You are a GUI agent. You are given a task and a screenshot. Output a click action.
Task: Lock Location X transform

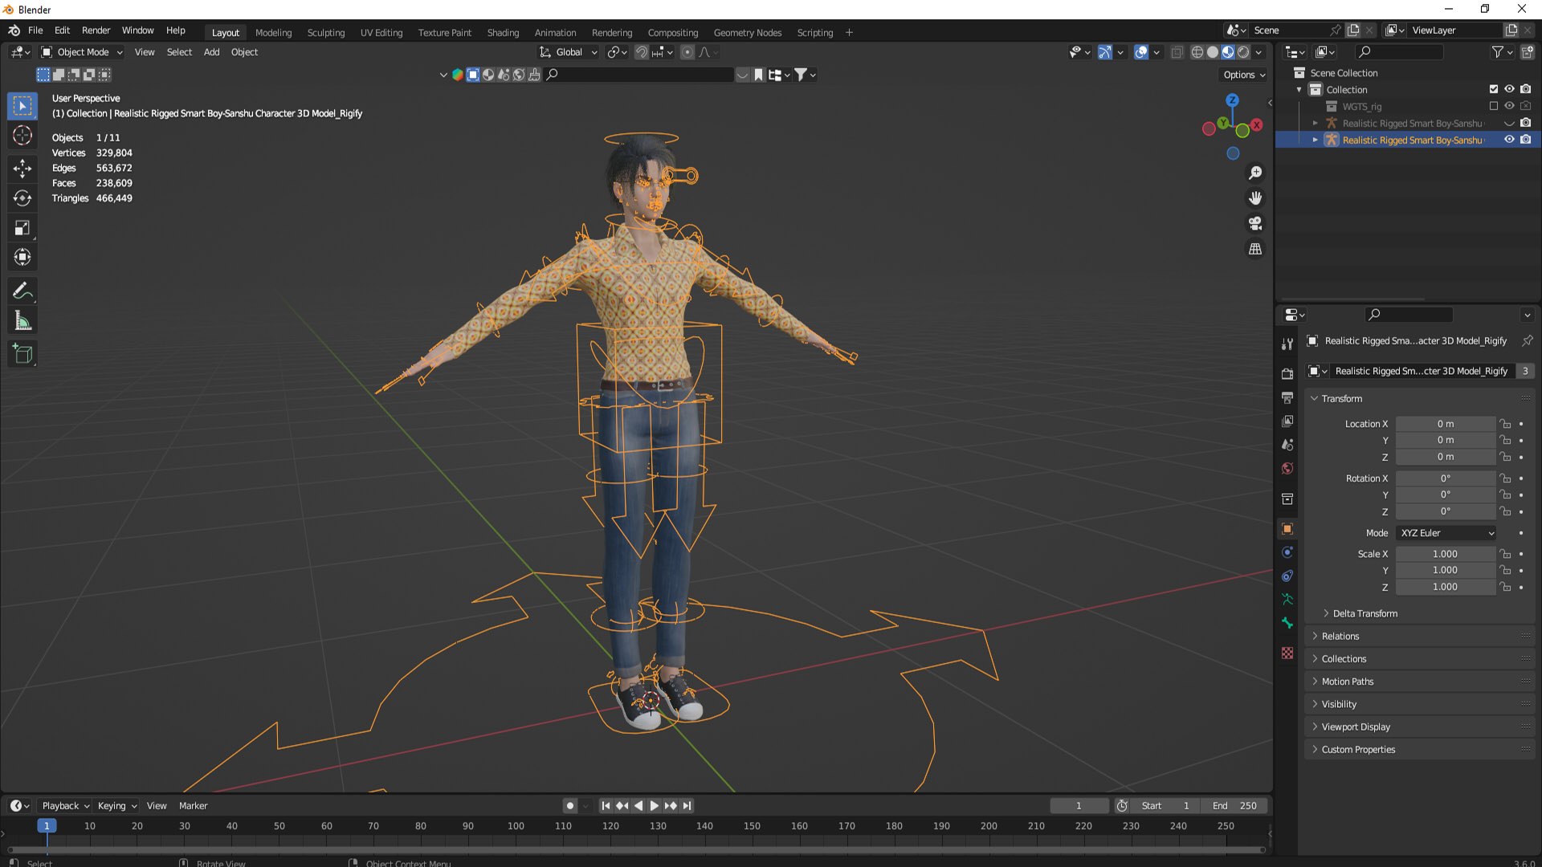pos(1506,424)
